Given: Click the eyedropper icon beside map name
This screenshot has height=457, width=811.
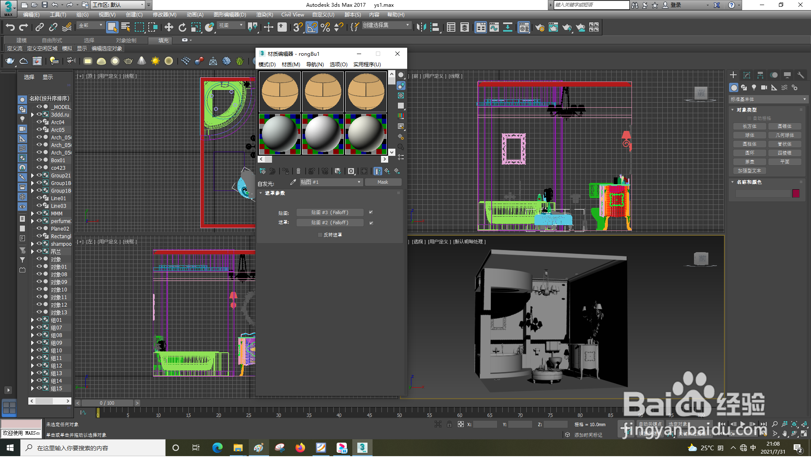Looking at the screenshot, I should coord(293,182).
